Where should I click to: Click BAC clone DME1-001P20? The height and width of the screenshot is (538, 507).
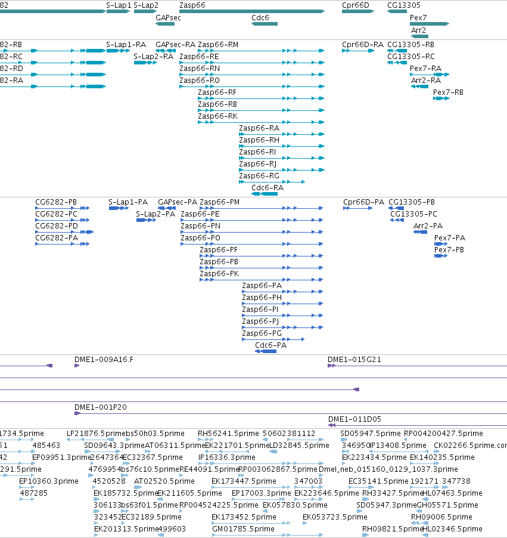tap(291, 413)
